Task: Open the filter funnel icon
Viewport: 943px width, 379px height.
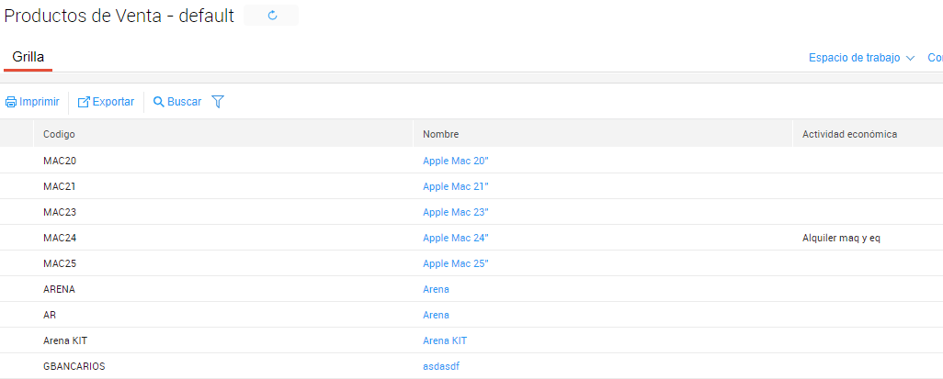Action: click(218, 102)
